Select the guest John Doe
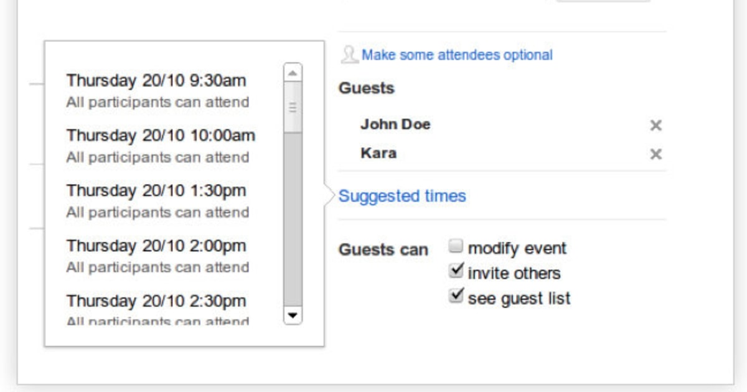Screen dimensions: 747x392 [x=396, y=124]
